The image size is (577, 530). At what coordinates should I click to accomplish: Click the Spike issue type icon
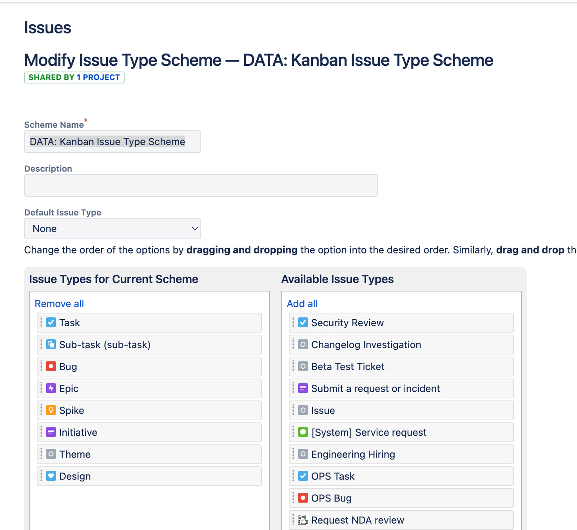coord(51,410)
